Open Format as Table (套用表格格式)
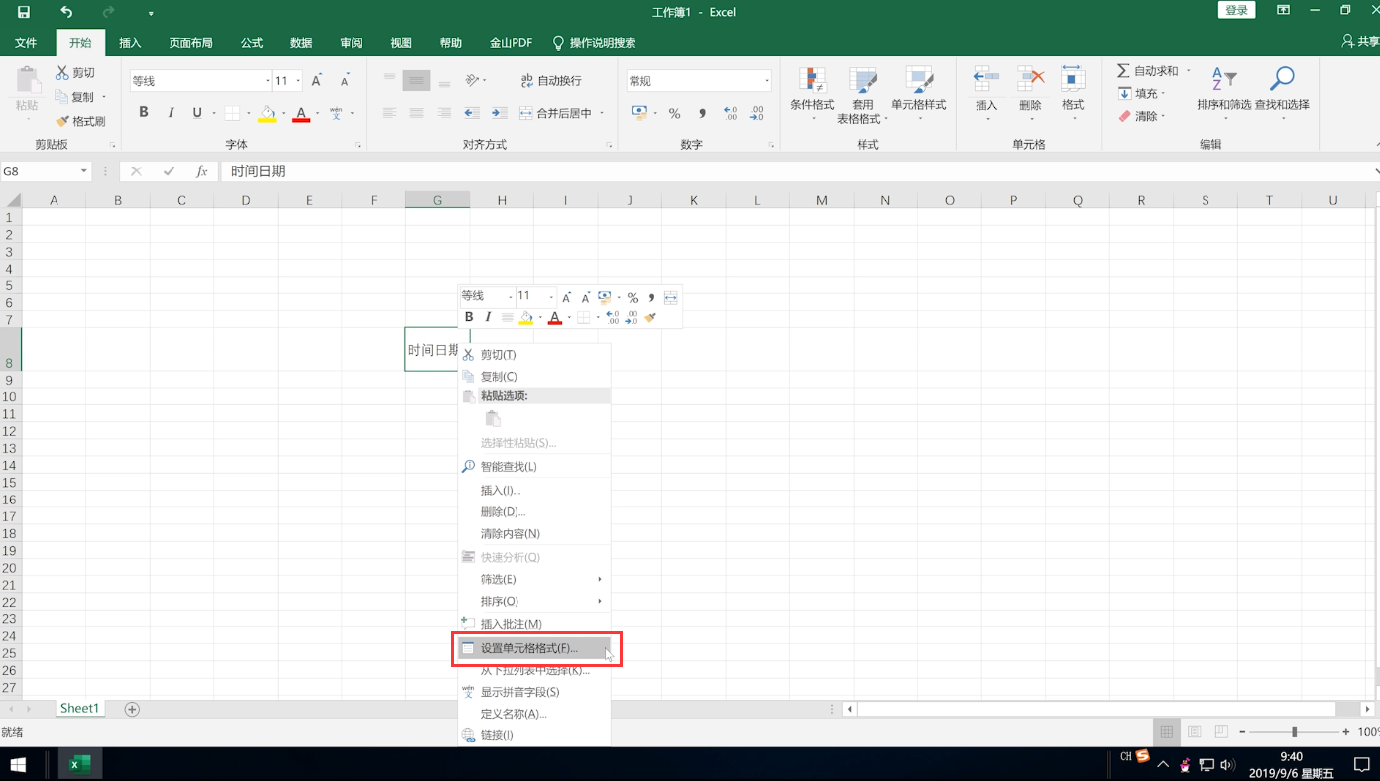Viewport: 1380px width, 781px height. coord(862,94)
